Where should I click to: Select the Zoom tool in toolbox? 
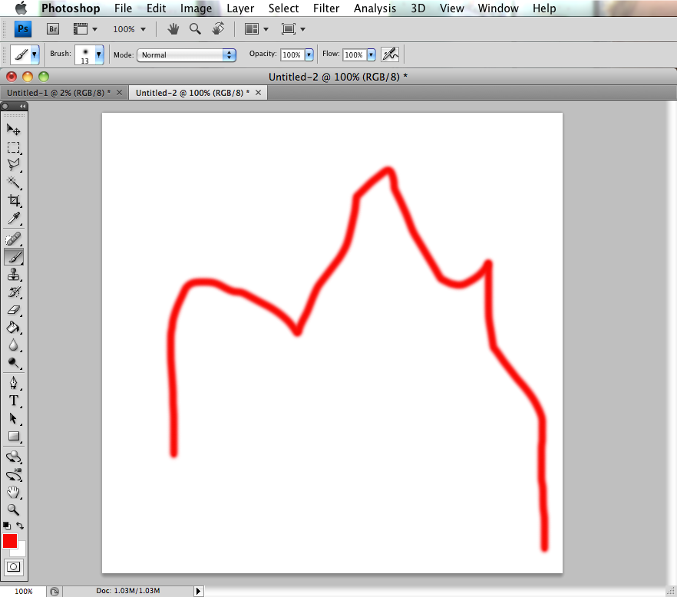(13, 510)
